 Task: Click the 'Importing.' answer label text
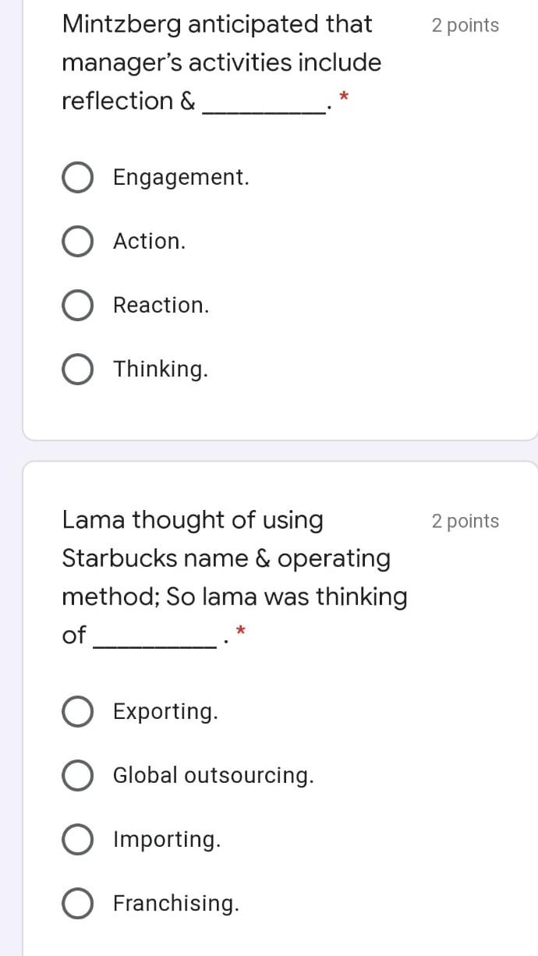click(x=167, y=840)
